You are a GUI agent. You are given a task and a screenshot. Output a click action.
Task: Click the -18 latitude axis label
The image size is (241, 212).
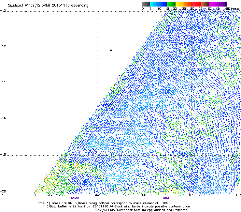(x=3, y=154)
